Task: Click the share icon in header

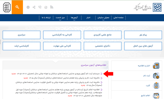Action: [34, 7]
